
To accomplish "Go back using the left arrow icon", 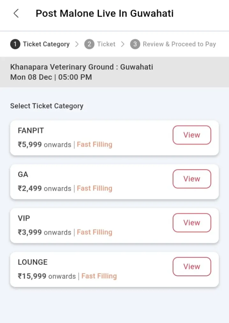I will pos(16,13).
